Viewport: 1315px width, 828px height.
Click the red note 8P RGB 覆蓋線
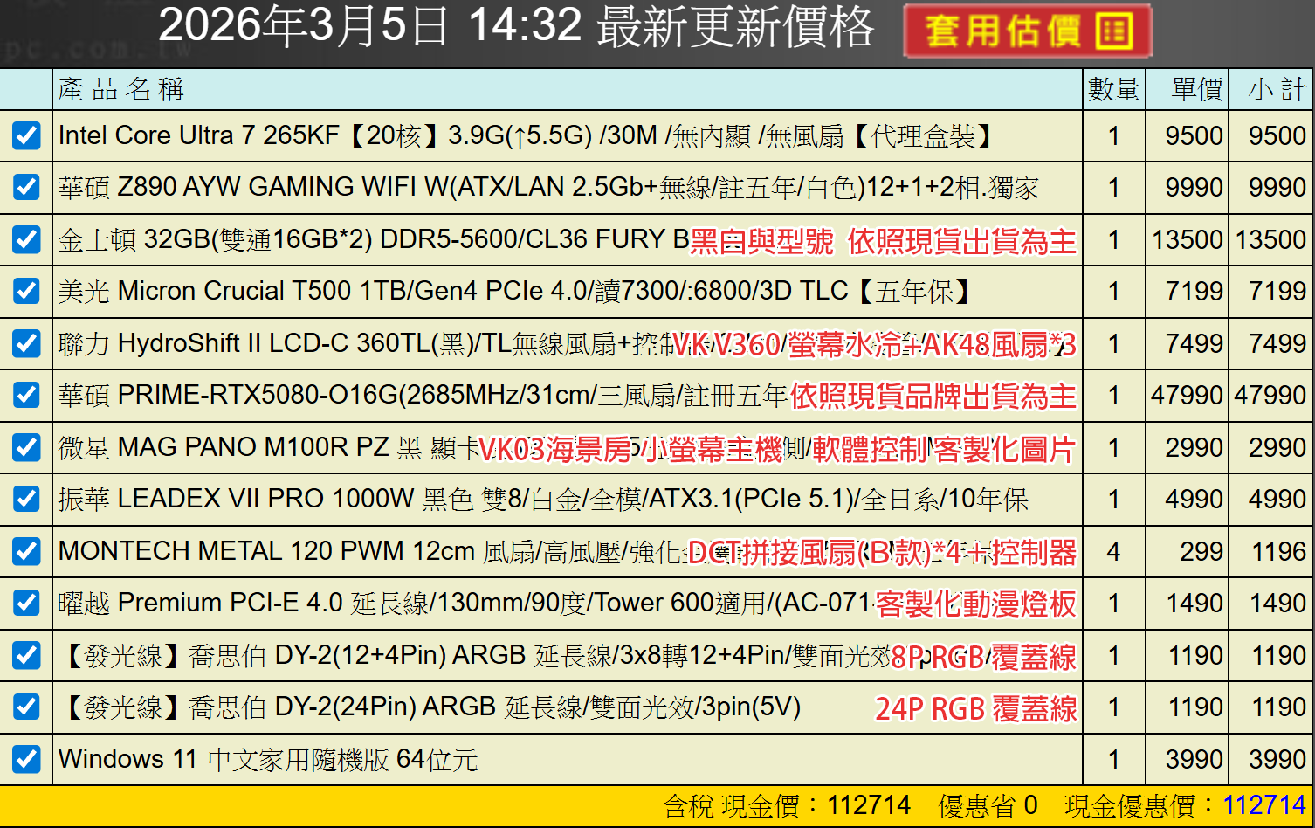(984, 657)
